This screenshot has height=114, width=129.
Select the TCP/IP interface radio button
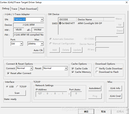[x=17, y=87]
